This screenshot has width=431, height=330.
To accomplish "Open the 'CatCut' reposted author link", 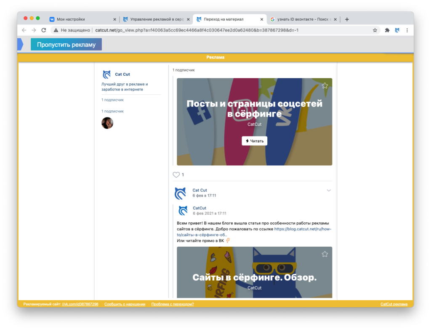I will coord(199,208).
